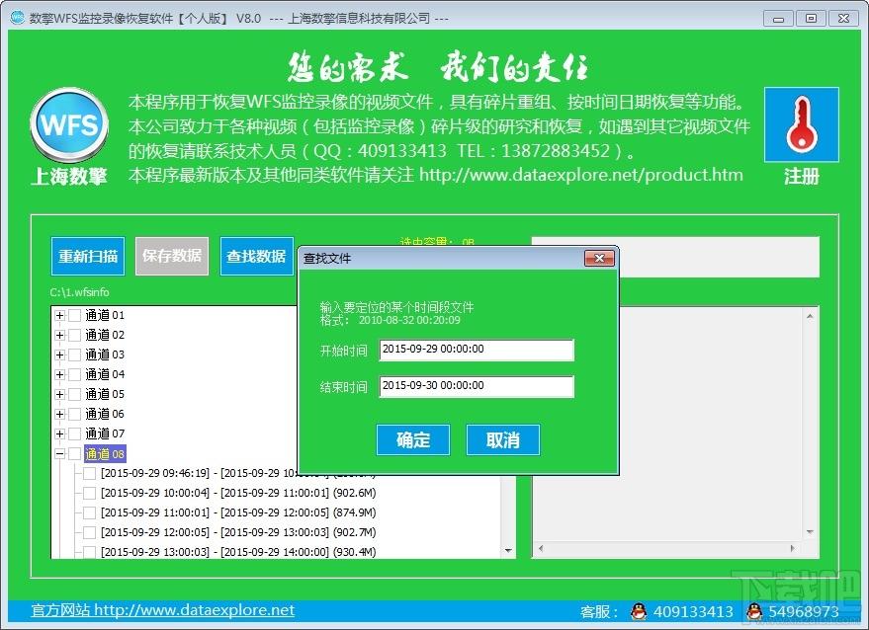Check the 12:00:05 - 13:00:03 recording checkbox

pos(89,532)
